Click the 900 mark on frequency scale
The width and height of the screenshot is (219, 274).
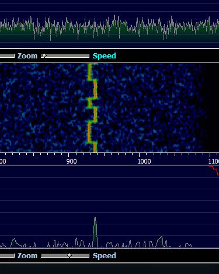[x=71, y=161]
